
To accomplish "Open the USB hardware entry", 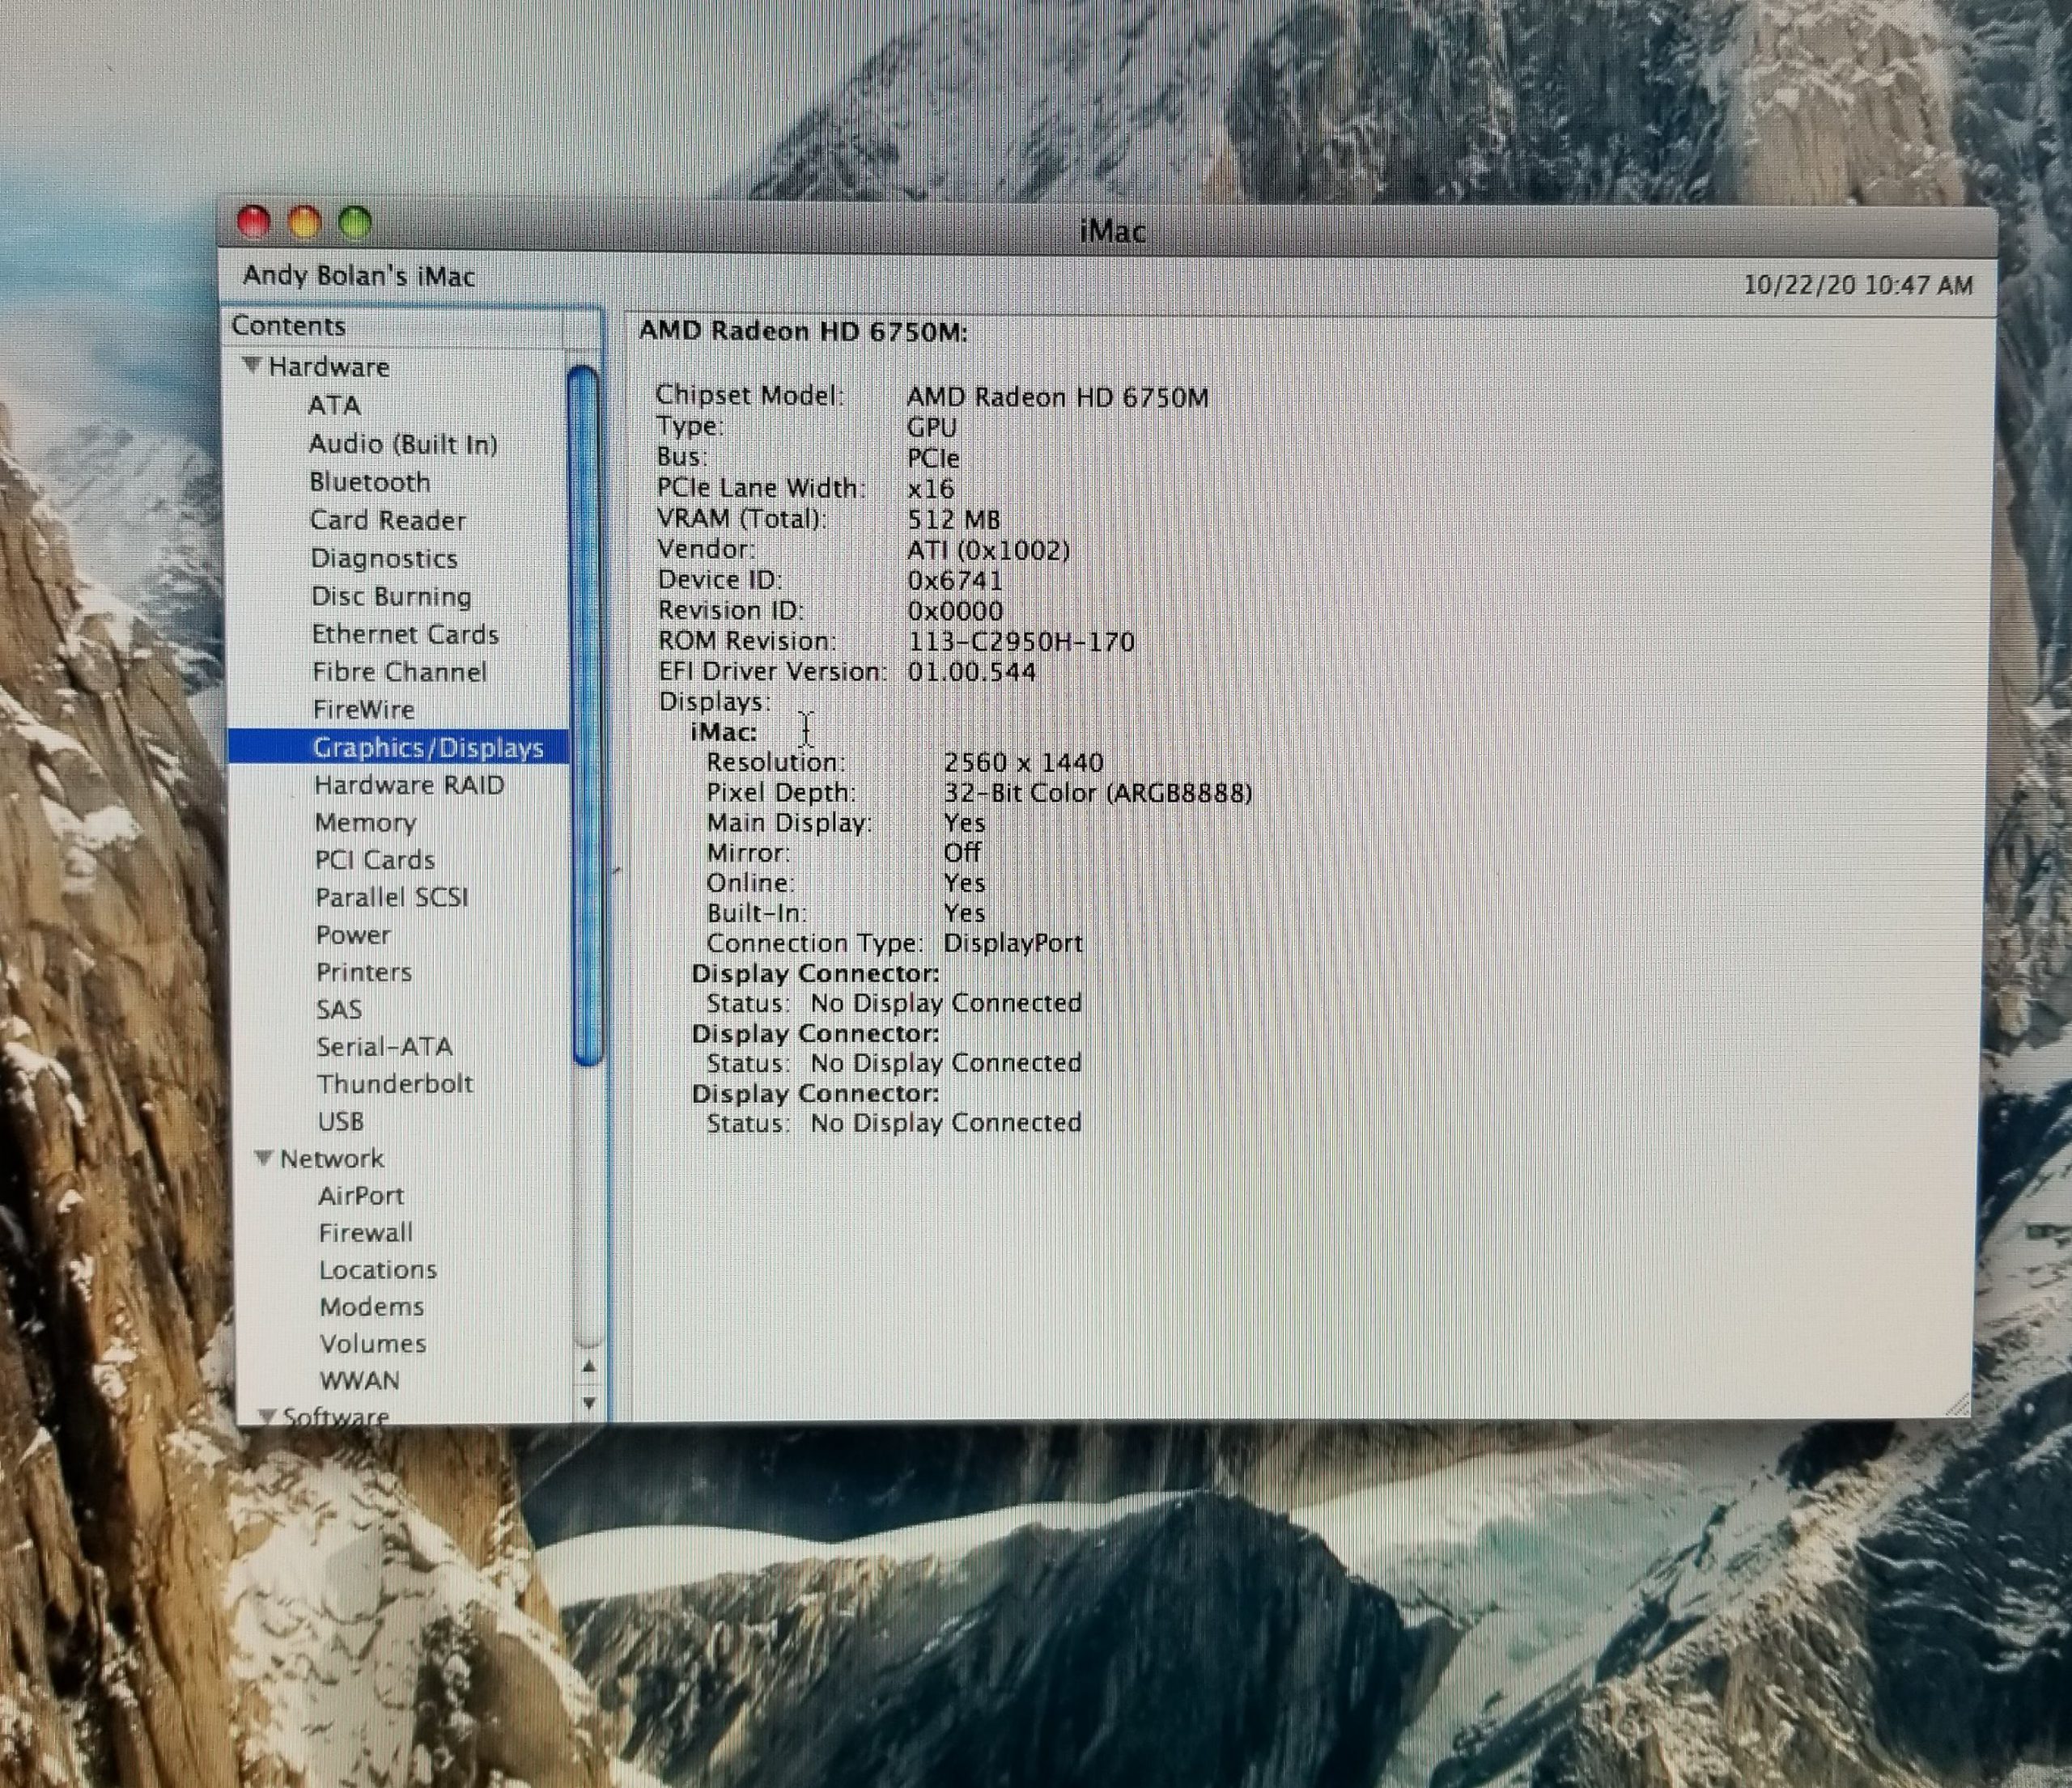I will tap(341, 1121).
